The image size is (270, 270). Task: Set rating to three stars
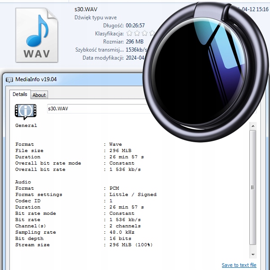coord(144,33)
